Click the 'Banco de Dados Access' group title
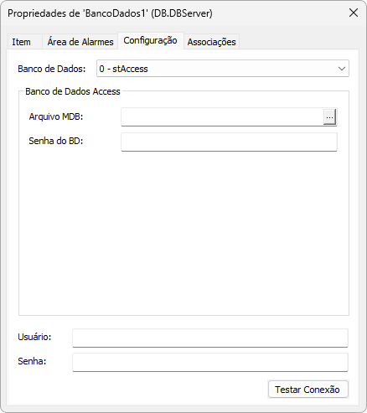Screen dimensions: 367x413 [x=73, y=91]
